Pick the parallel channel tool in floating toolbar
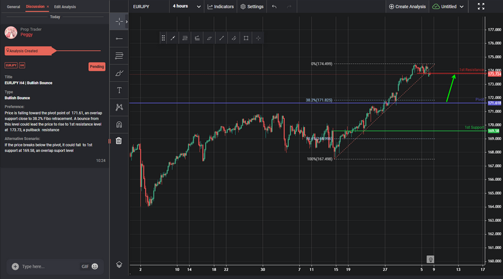This screenshot has height=279, width=503. 233,38
